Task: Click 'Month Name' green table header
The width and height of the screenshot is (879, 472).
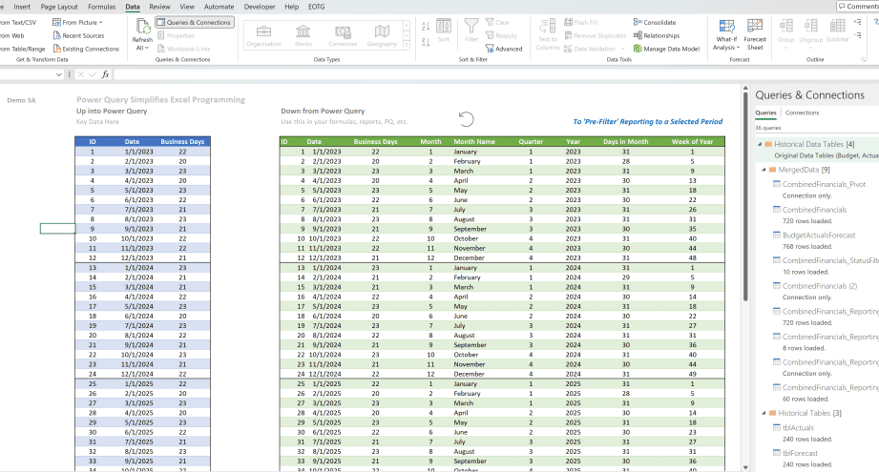Action: 474,142
